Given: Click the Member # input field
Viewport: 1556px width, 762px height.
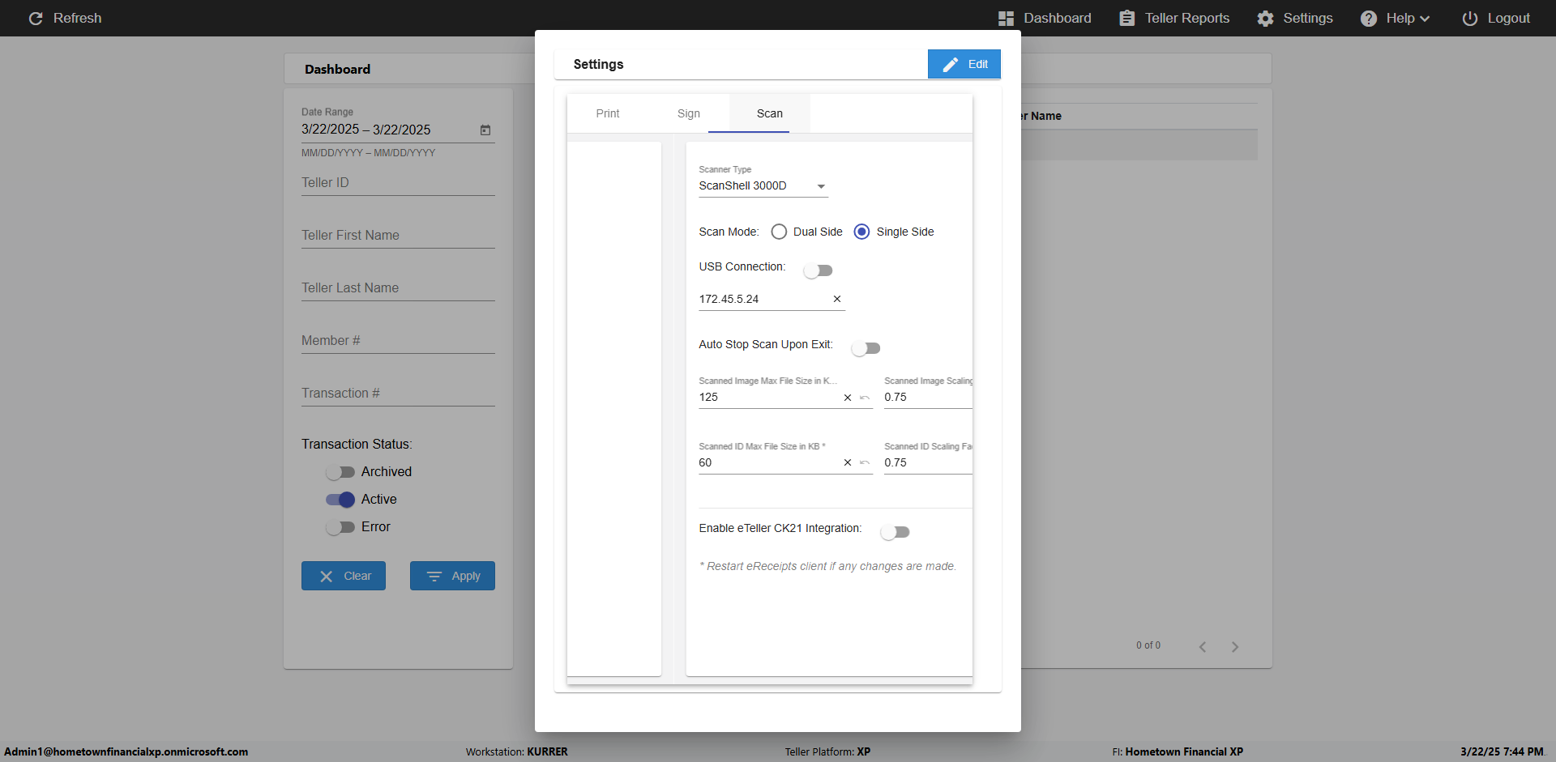Looking at the screenshot, I should point(398,341).
